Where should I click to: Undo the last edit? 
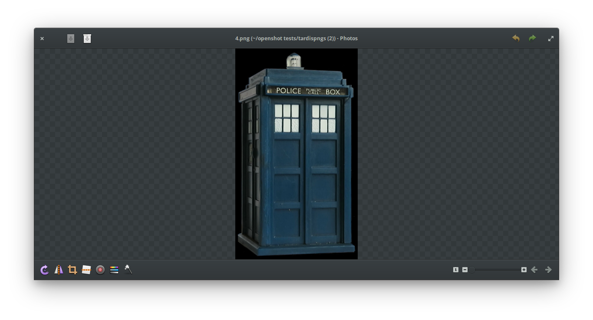coord(516,38)
